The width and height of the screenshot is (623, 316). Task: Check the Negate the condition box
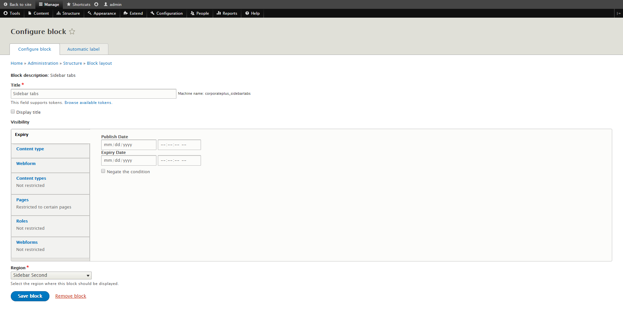103,171
